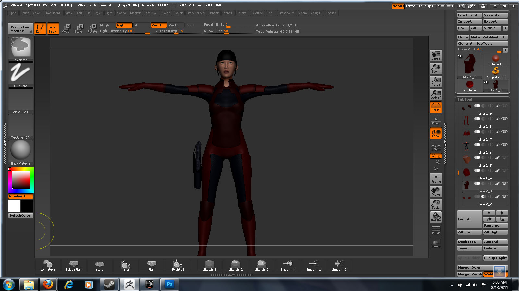The height and width of the screenshot is (291, 519).
Task: Switch to Scale transform mode in top shelf
Action: (x=78, y=28)
